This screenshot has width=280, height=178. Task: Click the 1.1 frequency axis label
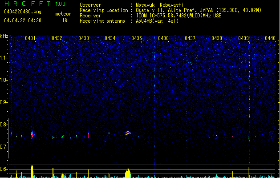coord(4,58)
